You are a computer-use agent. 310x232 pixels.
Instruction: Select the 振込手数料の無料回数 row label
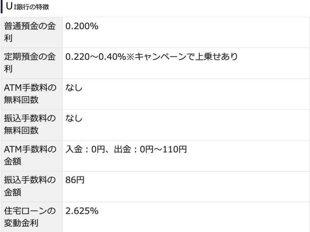click(30, 125)
